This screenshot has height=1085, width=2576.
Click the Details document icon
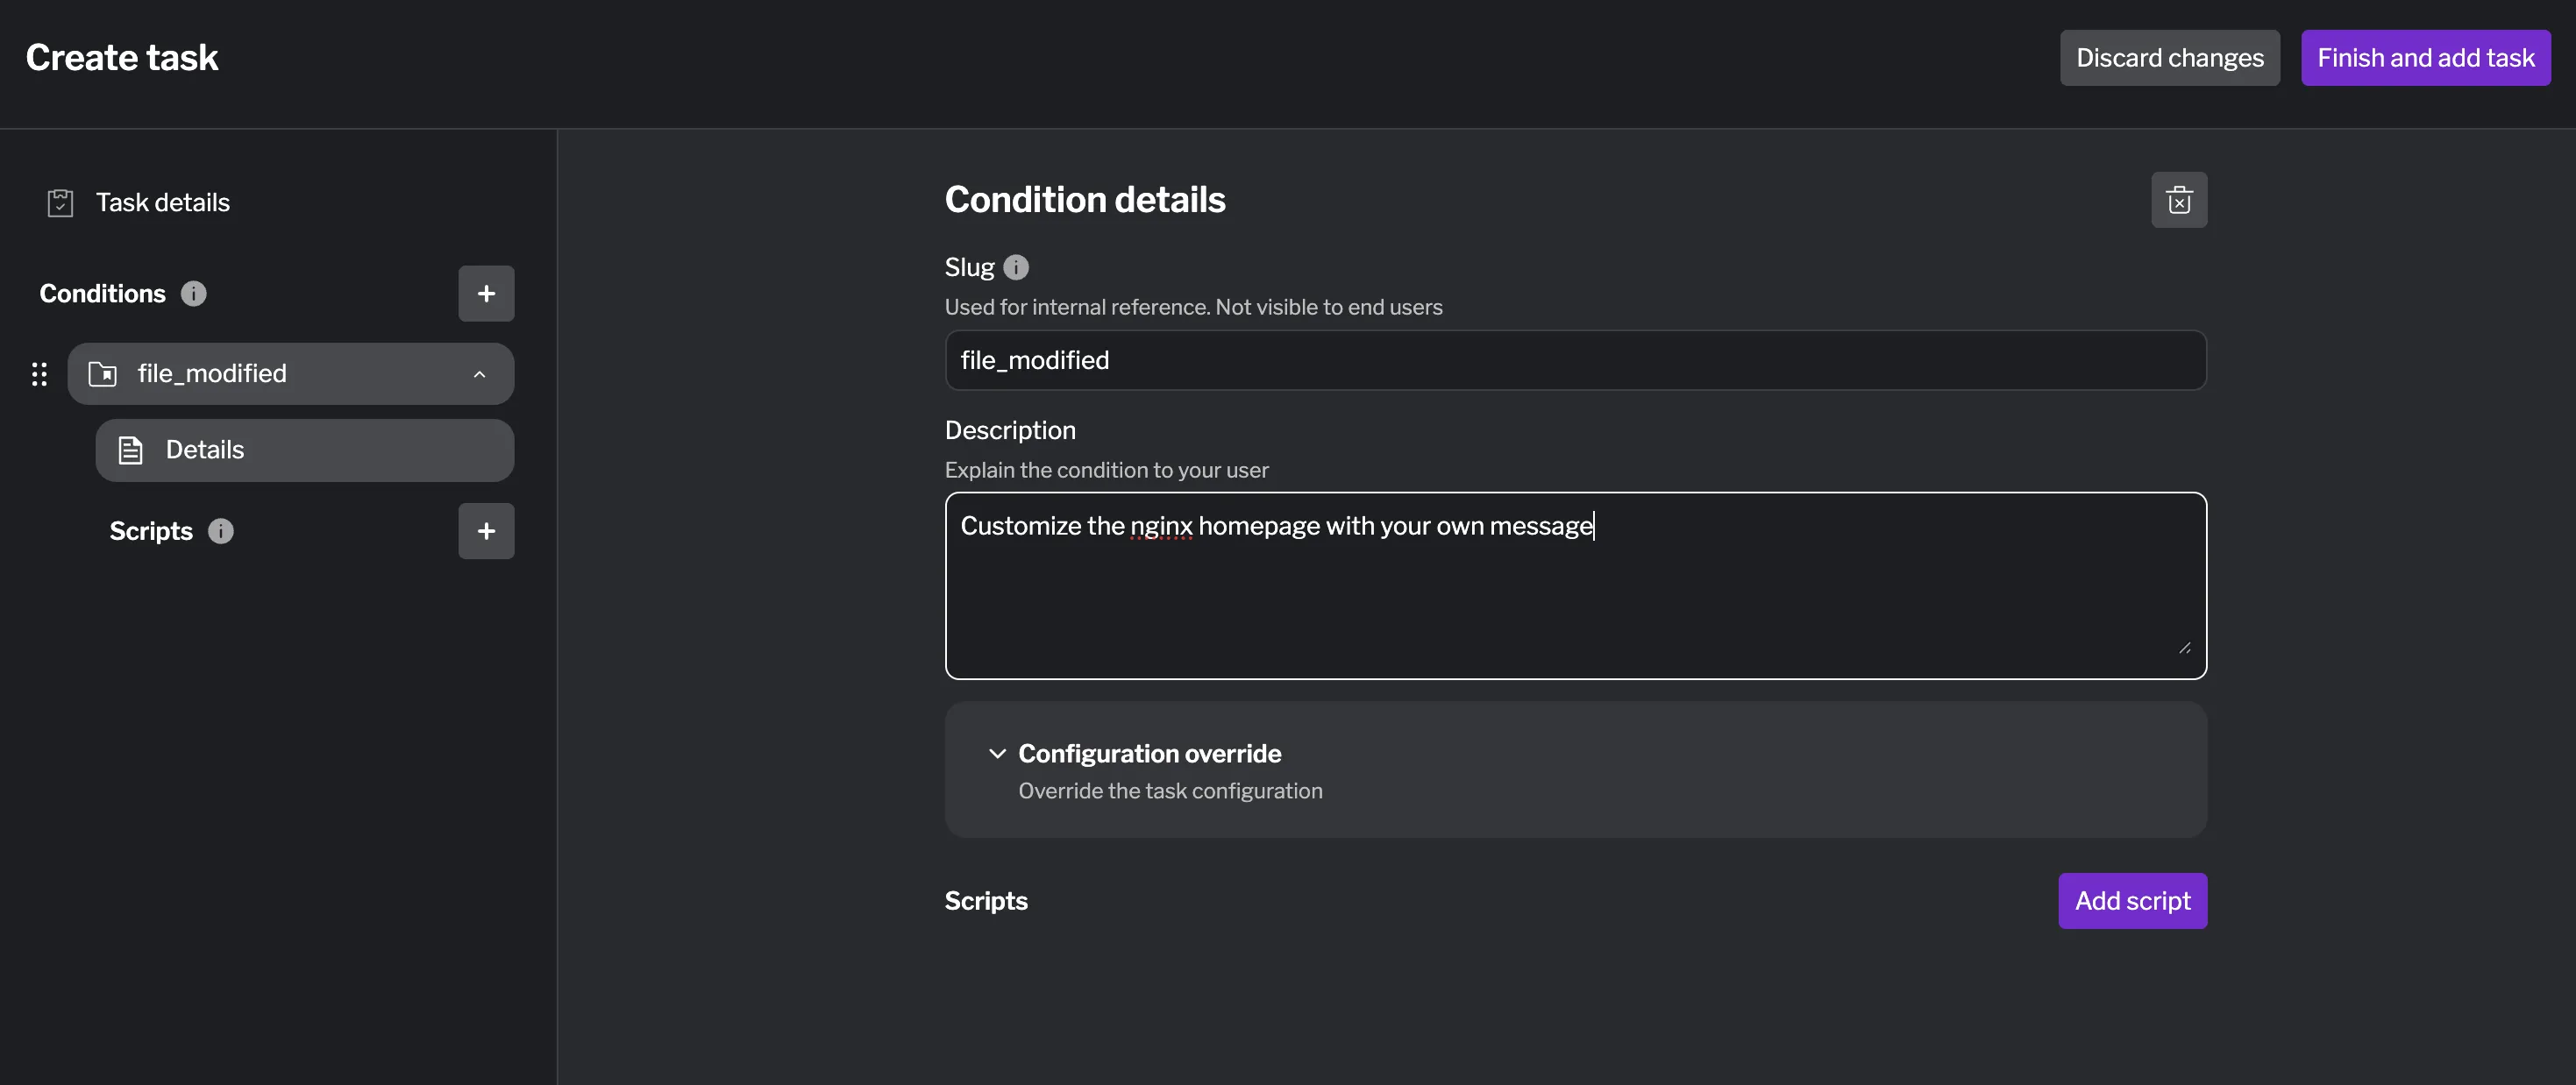point(131,450)
